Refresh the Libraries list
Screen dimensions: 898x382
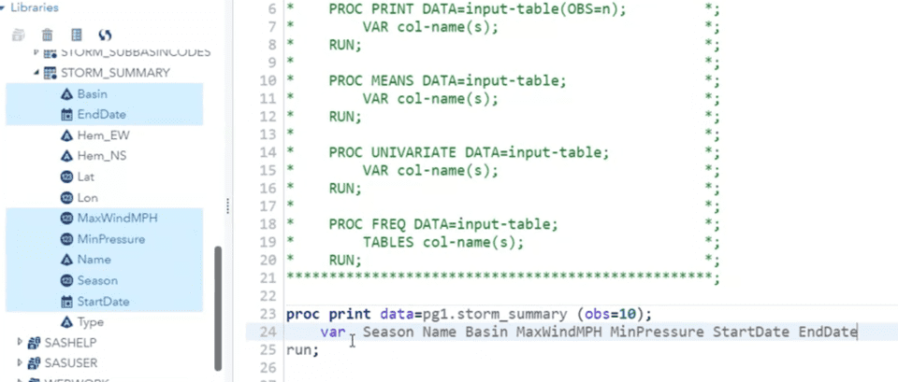click(x=105, y=35)
